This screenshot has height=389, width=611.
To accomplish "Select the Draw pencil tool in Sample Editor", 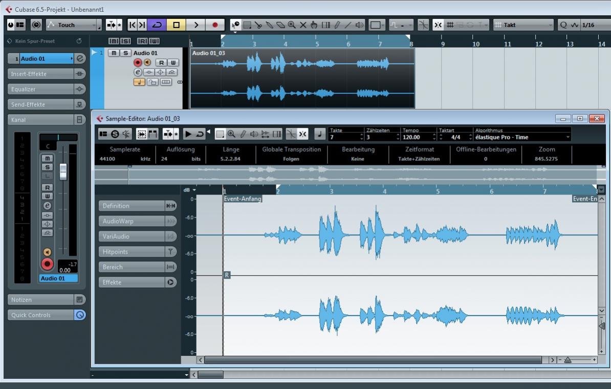I will 243,134.
